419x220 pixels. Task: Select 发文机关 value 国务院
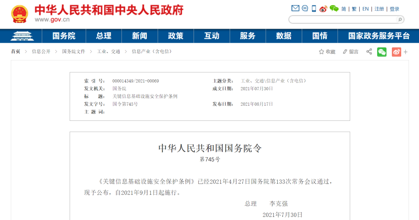[x=119, y=89]
